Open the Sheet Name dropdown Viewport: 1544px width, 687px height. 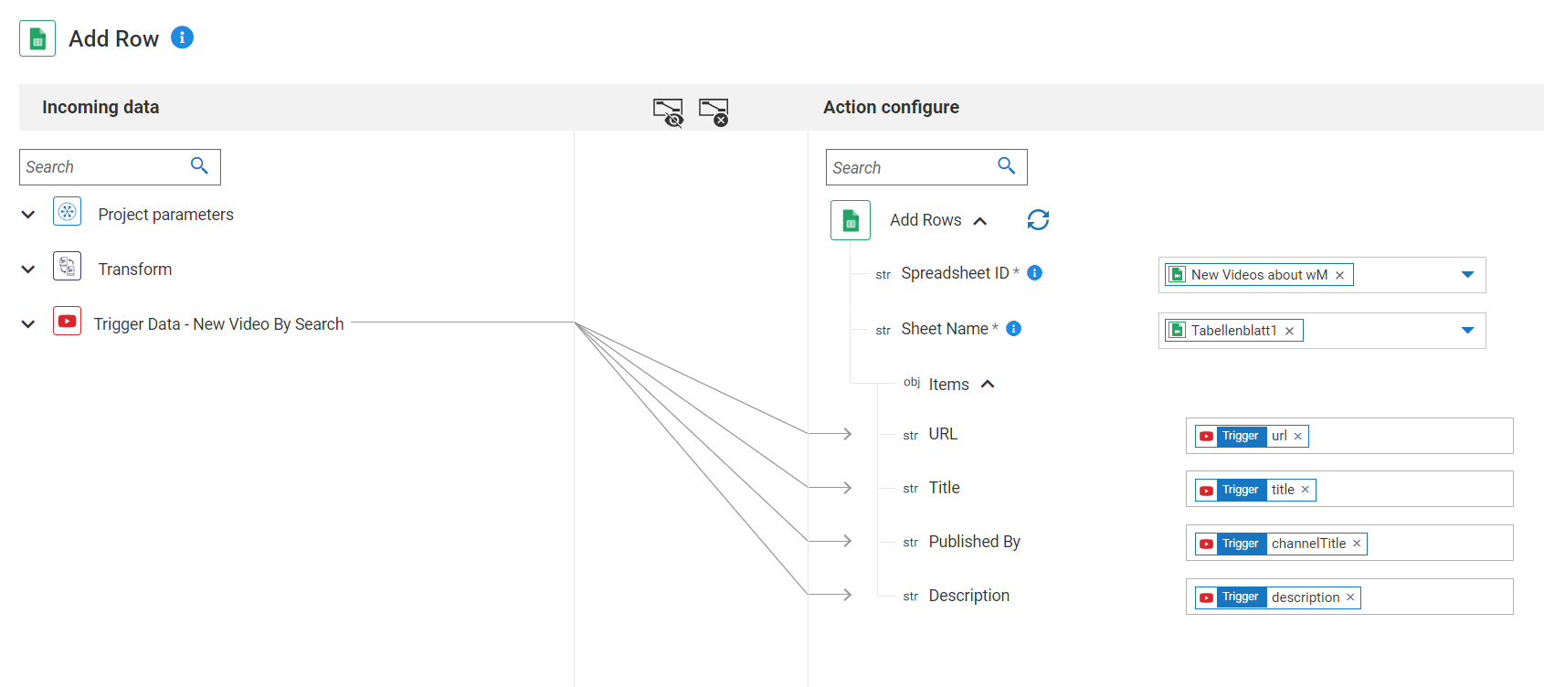(x=1467, y=331)
